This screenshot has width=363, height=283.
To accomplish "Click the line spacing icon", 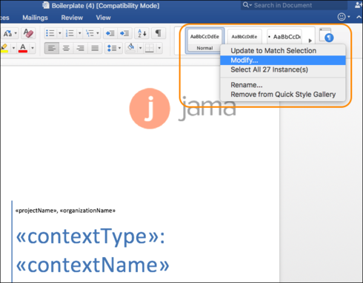I will tap(112, 48).
